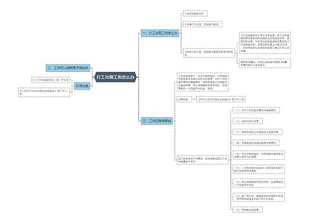Click the 法律依据 node
The height and width of the screenshot is (223, 309).
coord(184,99)
